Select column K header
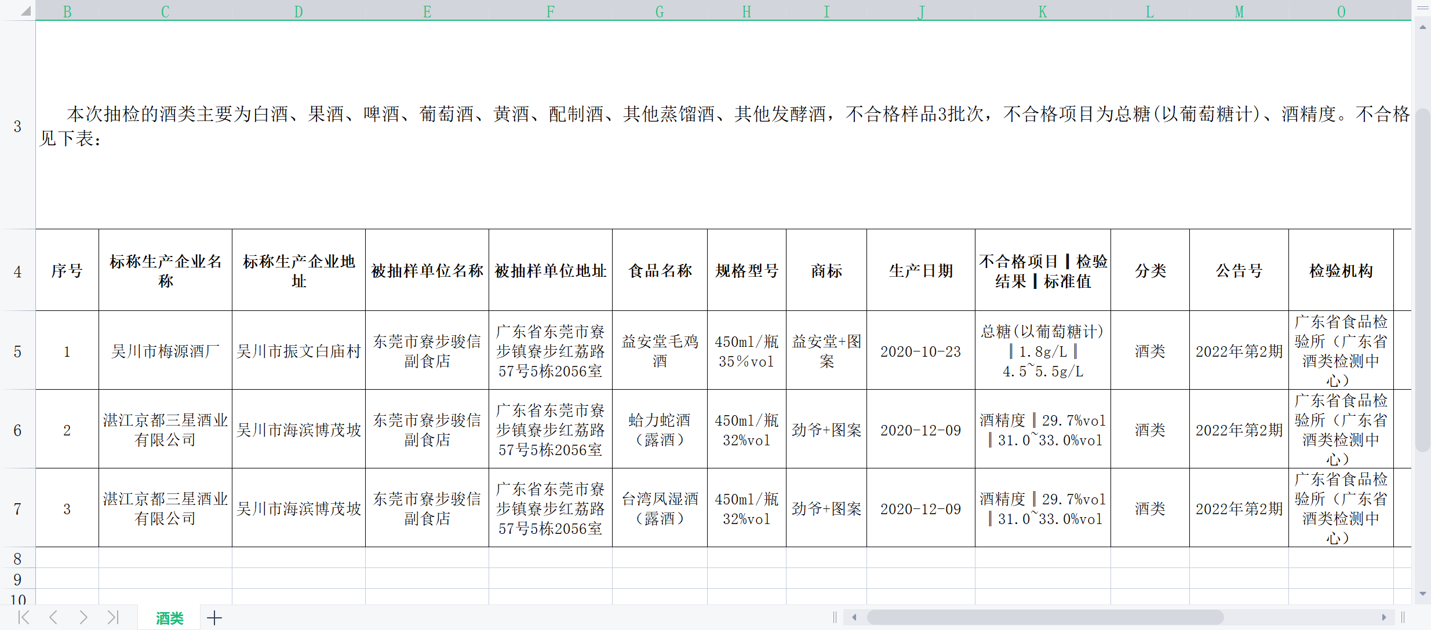The height and width of the screenshot is (630, 1431). 1042,12
